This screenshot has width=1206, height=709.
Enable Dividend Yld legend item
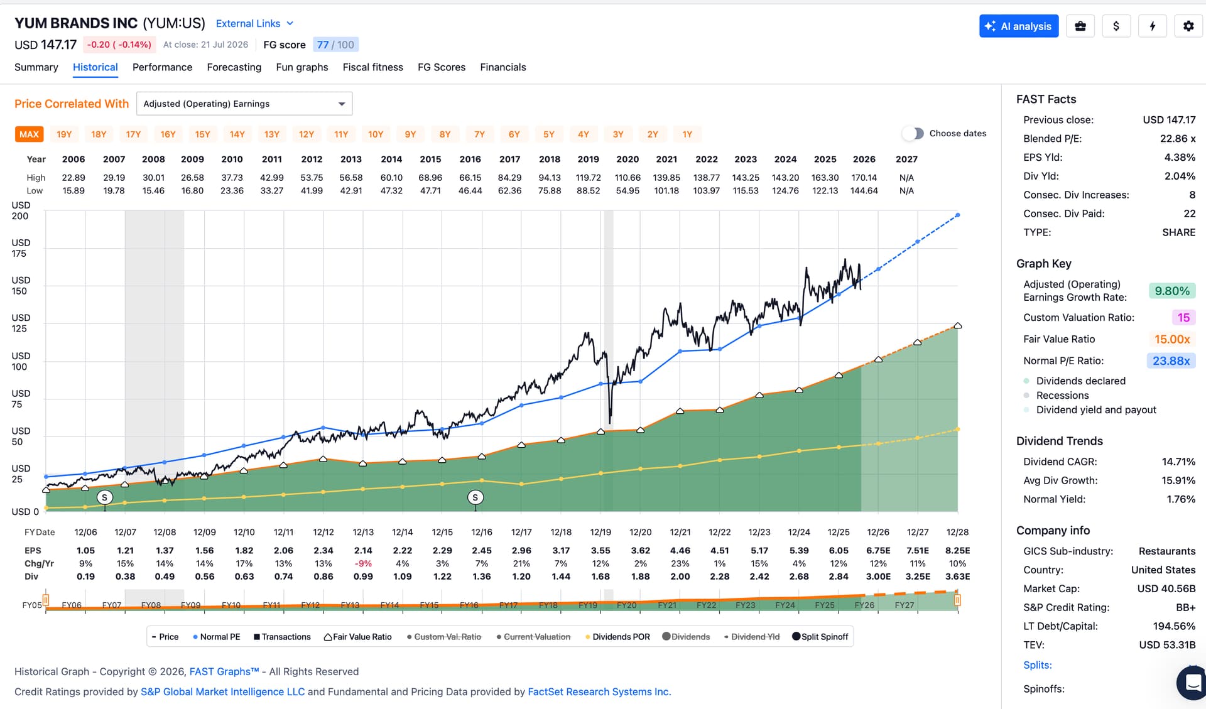752,637
